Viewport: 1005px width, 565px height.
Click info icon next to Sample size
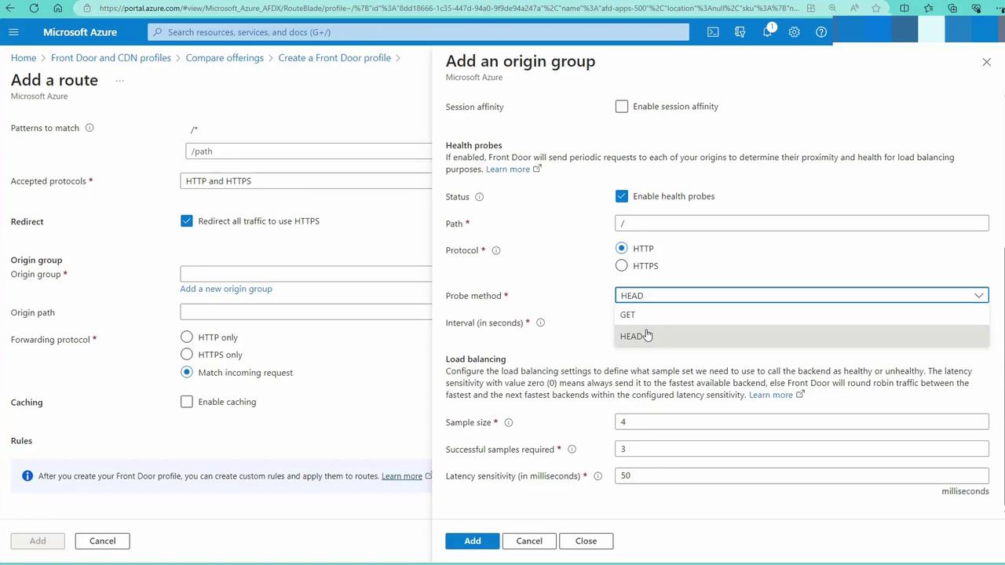pos(509,422)
